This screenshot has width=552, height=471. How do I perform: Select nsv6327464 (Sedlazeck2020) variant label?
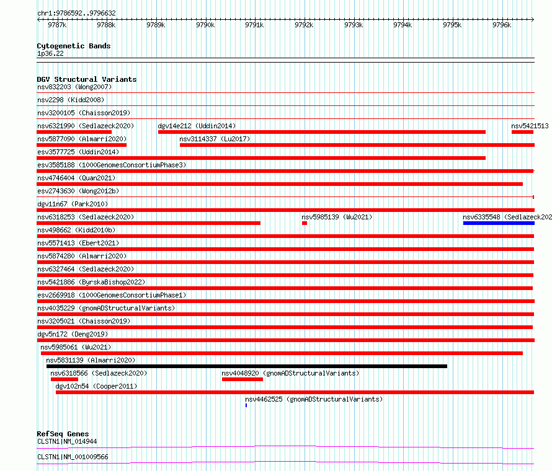coord(86,269)
